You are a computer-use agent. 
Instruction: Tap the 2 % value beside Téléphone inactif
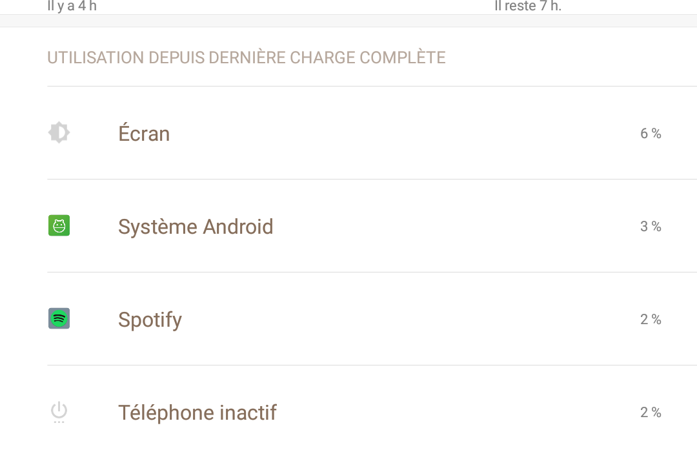pyautogui.click(x=651, y=412)
